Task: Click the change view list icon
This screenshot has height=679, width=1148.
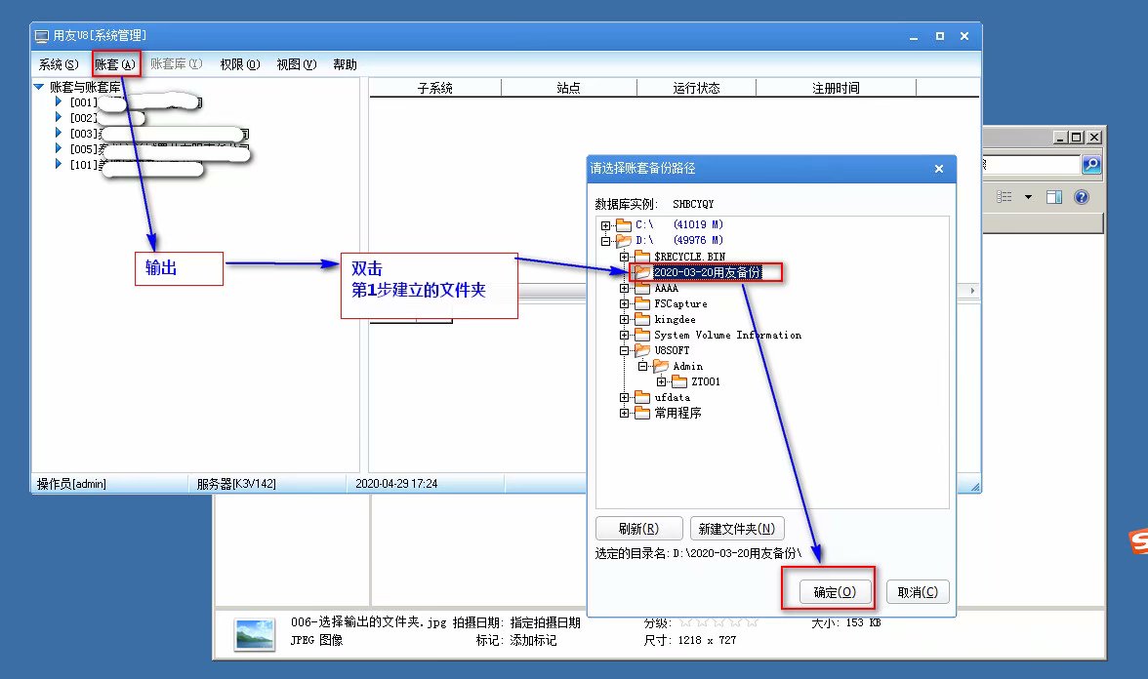Action: tap(1004, 197)
